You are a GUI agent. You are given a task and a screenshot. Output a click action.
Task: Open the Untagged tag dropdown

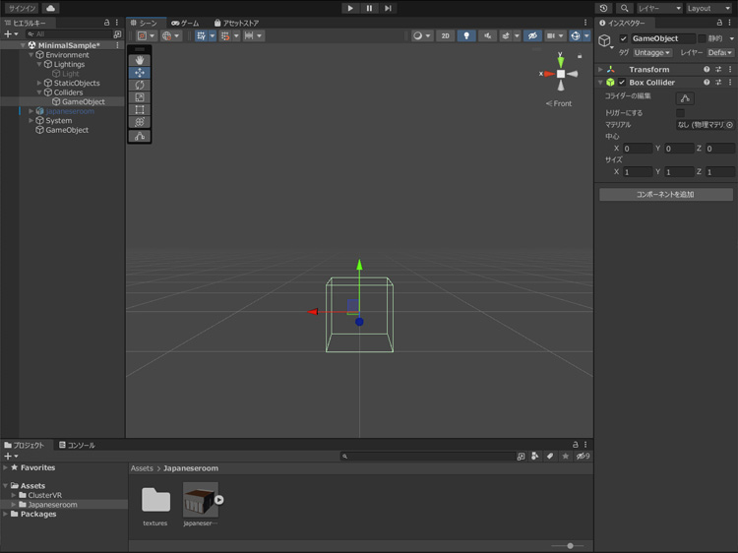(x=652, y=52)
